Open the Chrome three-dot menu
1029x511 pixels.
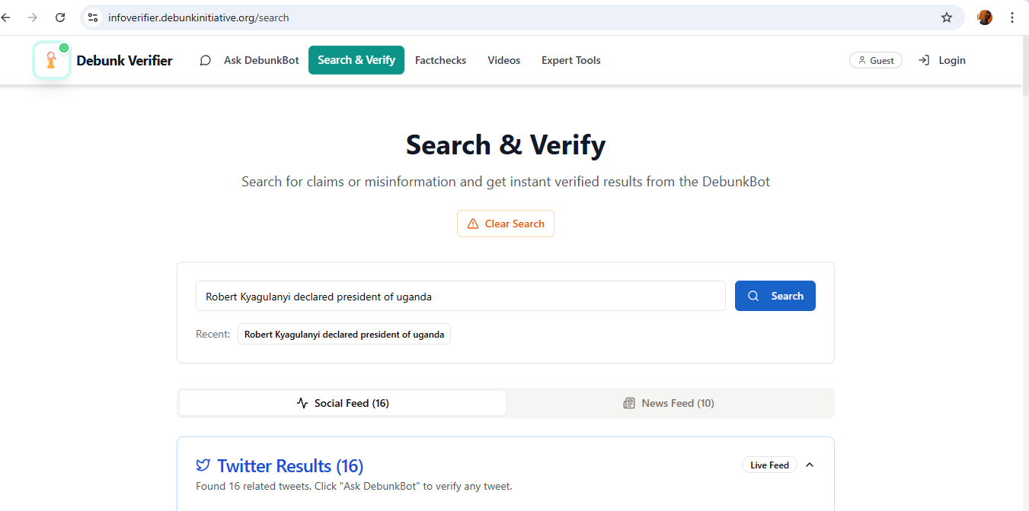tap(1012, 17)
